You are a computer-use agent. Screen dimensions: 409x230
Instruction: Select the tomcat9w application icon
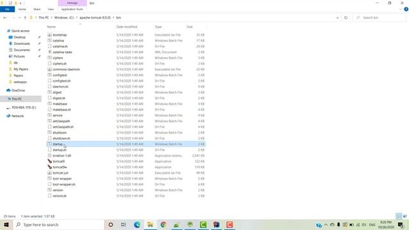pyautogui.click(x=50, y=167)
